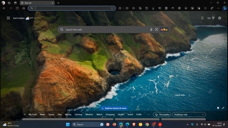
Task: Select the New tab browser tab
Action: (x=37, y=3)
